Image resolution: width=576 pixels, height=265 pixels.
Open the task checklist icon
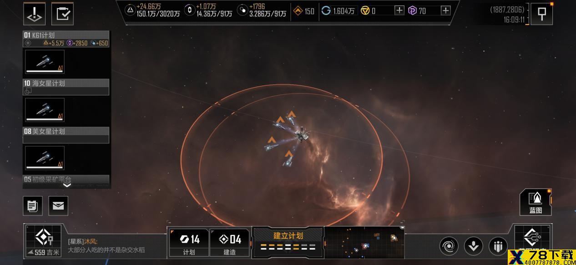tap(62, 13)
